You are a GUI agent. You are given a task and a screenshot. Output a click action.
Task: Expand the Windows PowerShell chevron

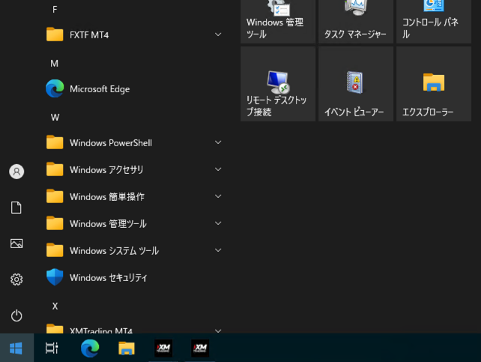click(218, 142)
